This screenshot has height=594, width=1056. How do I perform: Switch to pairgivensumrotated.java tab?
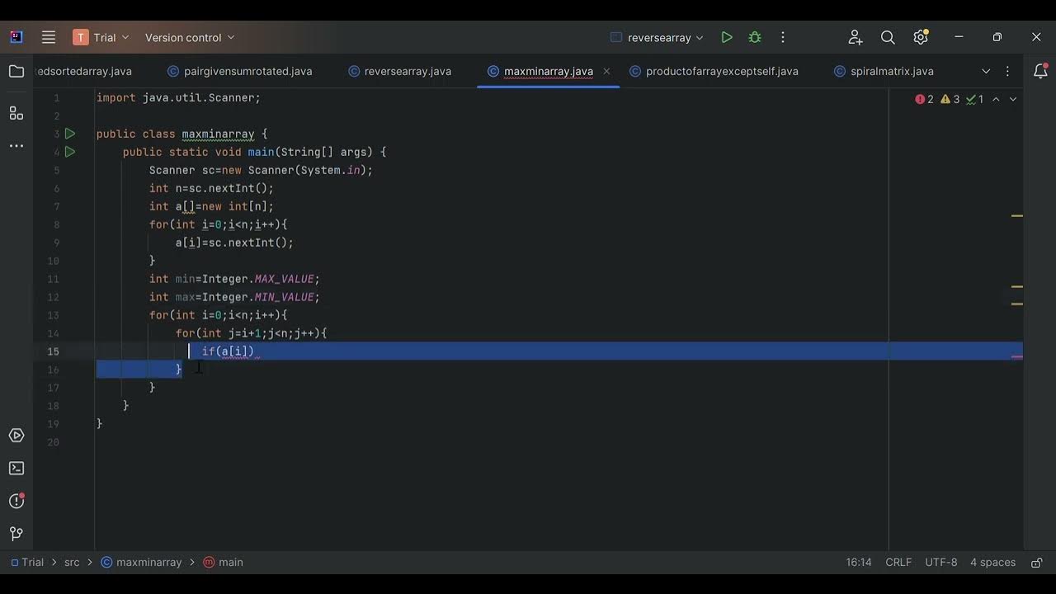(240, 72)
